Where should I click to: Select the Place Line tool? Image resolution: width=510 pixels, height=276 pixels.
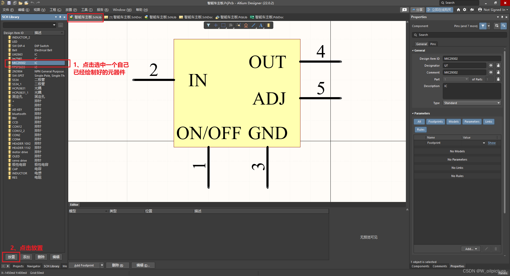(x=253, y=25)
